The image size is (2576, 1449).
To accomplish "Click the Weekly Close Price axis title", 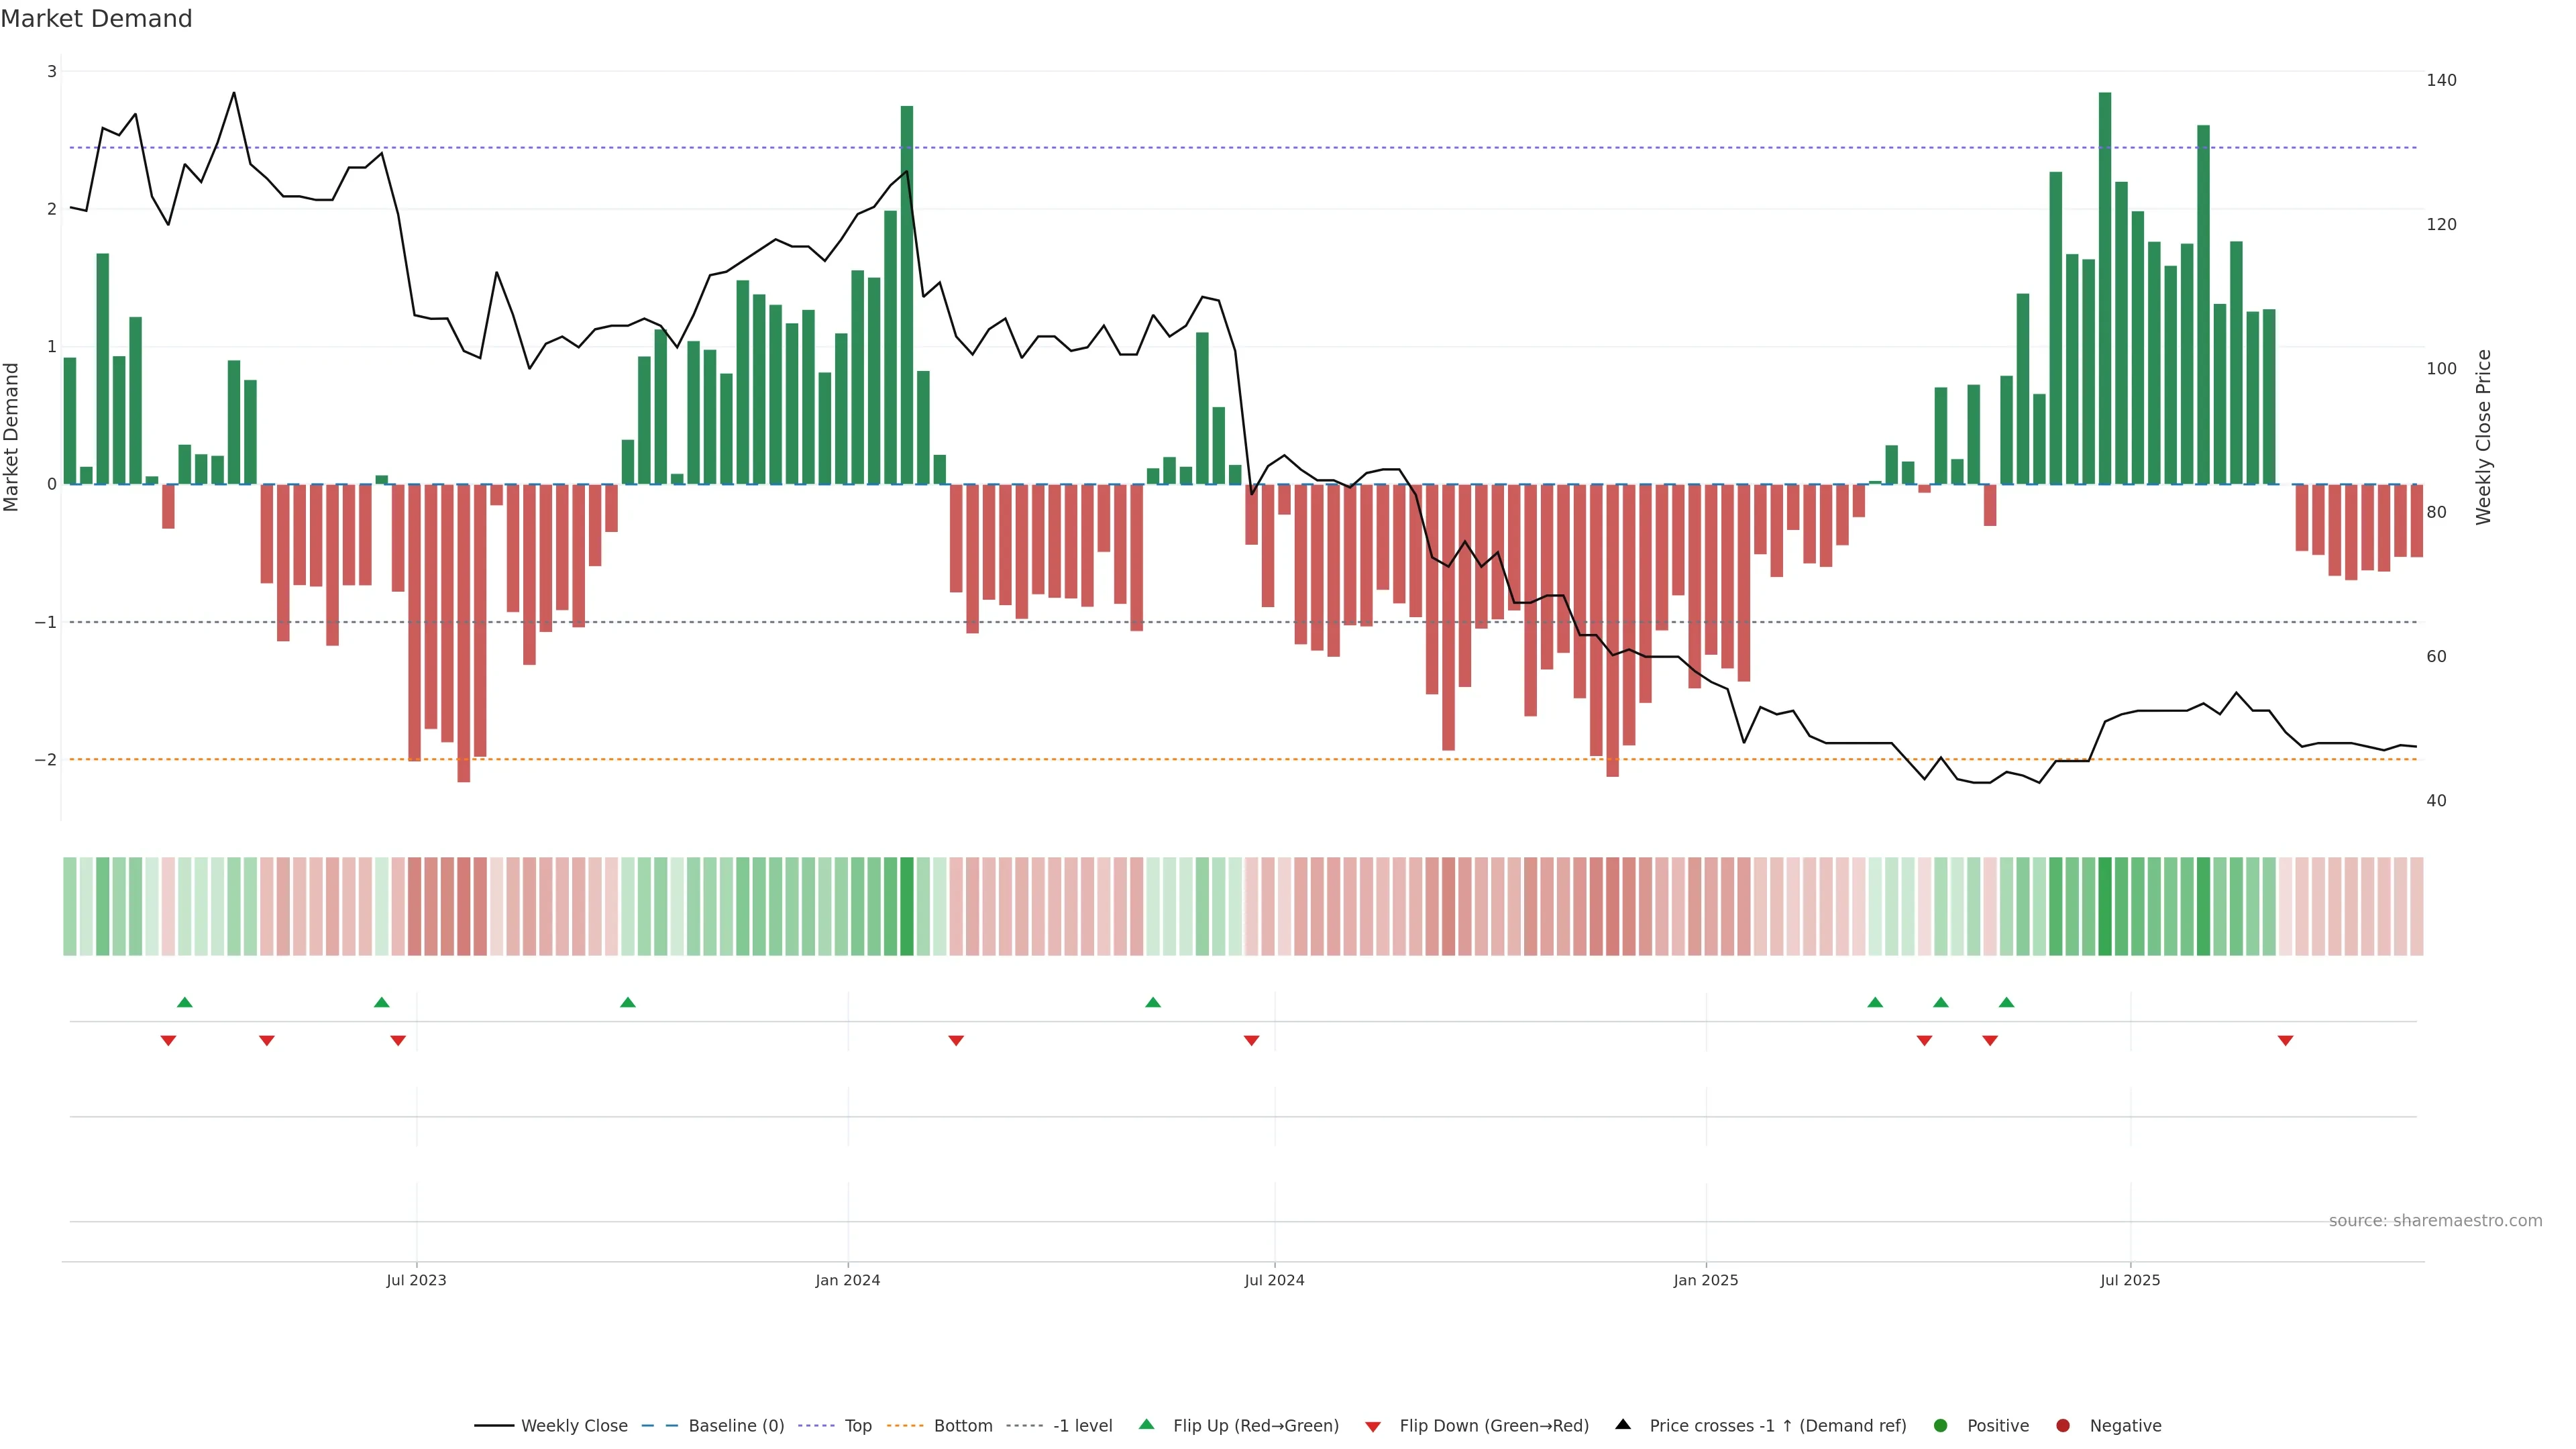I will (x=2483, y=437).
